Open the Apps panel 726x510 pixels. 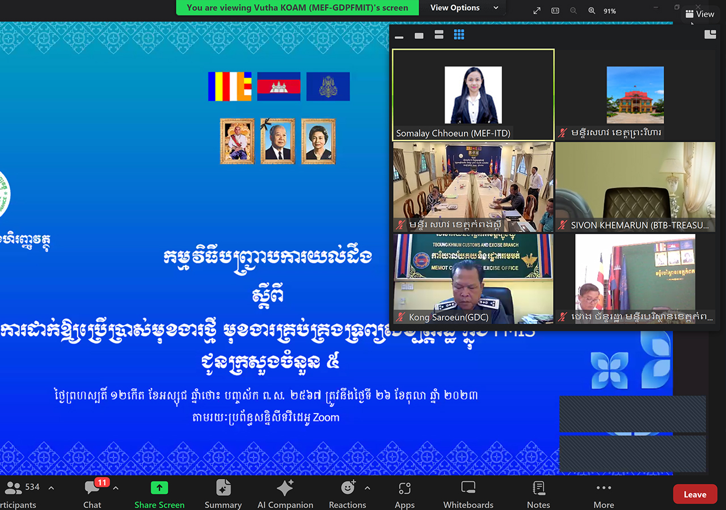point(404,494)
